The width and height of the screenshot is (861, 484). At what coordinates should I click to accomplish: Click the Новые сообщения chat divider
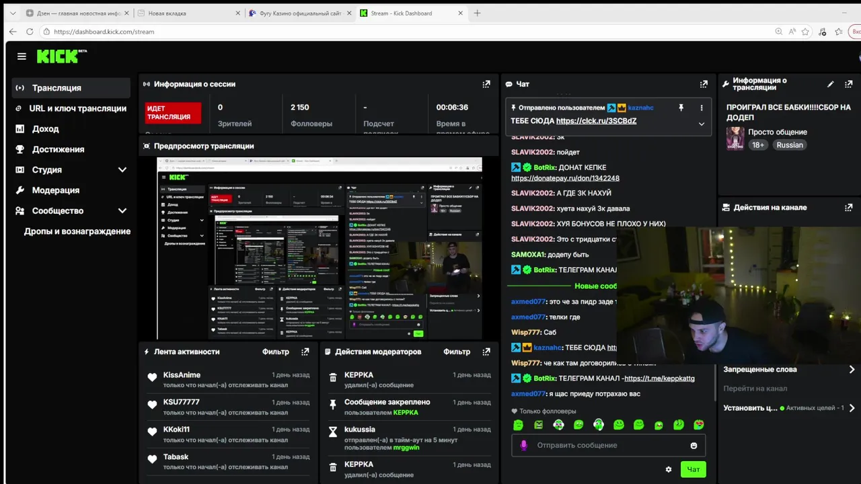[596, 286]
